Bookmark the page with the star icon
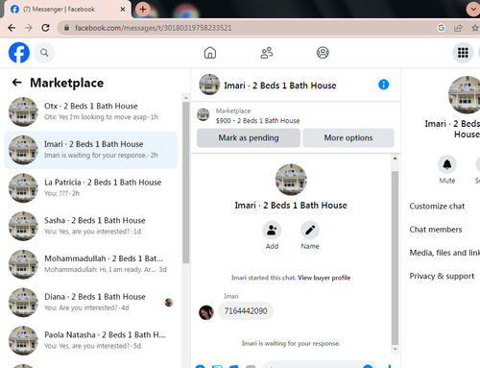480x368 pixels. click(475, 28)
